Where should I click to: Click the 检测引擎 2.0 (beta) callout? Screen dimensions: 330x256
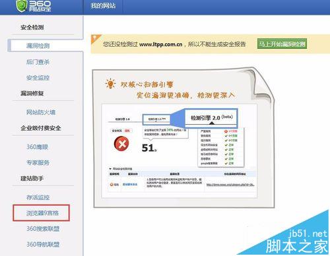click(211, 118)
